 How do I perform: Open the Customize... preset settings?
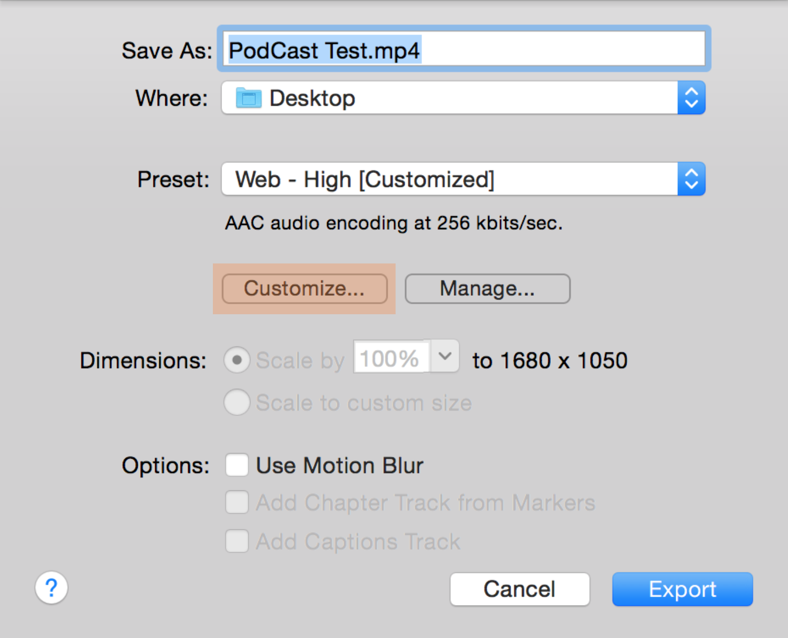pyautogui.click(x=305, y=289)
